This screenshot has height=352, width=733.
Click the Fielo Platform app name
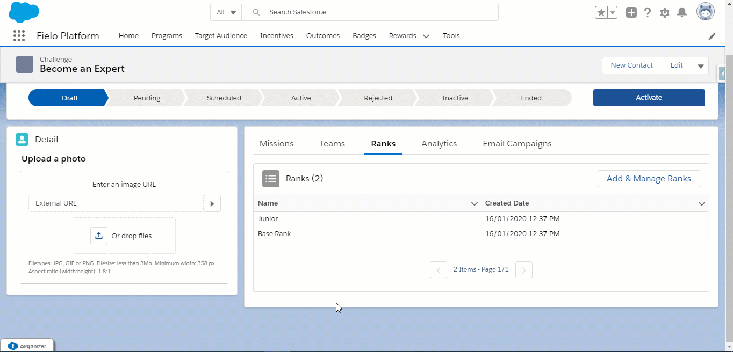point(68,36)
